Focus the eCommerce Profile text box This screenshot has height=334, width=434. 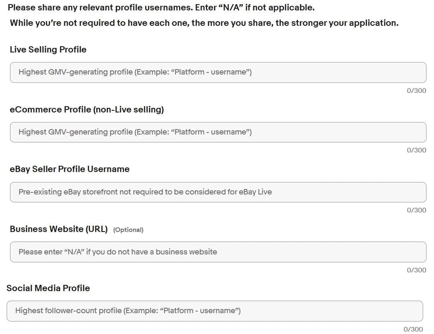(218, 132)
